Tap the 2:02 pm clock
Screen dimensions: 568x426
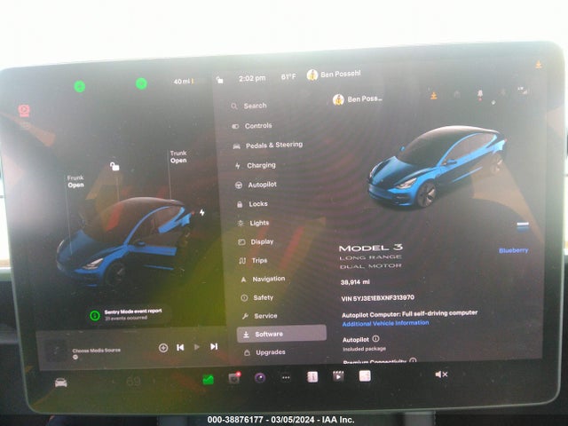[252, 78]
